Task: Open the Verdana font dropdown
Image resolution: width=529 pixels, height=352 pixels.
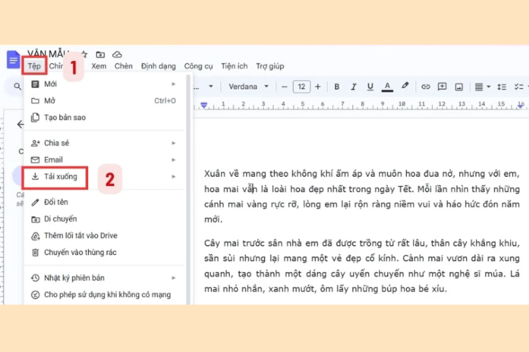Action: [249, 87]
